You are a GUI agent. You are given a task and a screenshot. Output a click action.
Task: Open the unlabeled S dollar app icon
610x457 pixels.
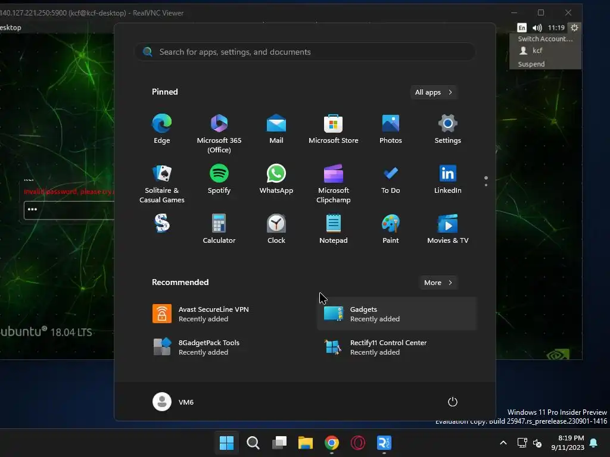pyautogui.click(x=162, y=223)
